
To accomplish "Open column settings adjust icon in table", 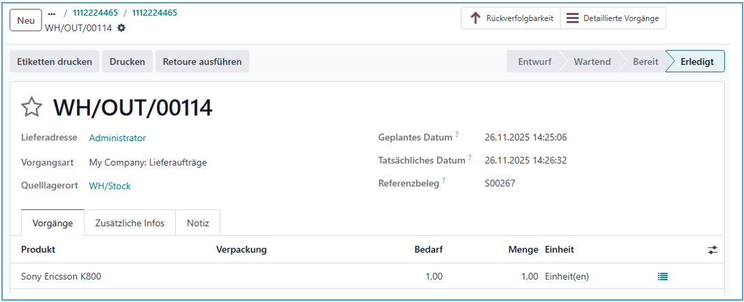I will coord(713,250).
